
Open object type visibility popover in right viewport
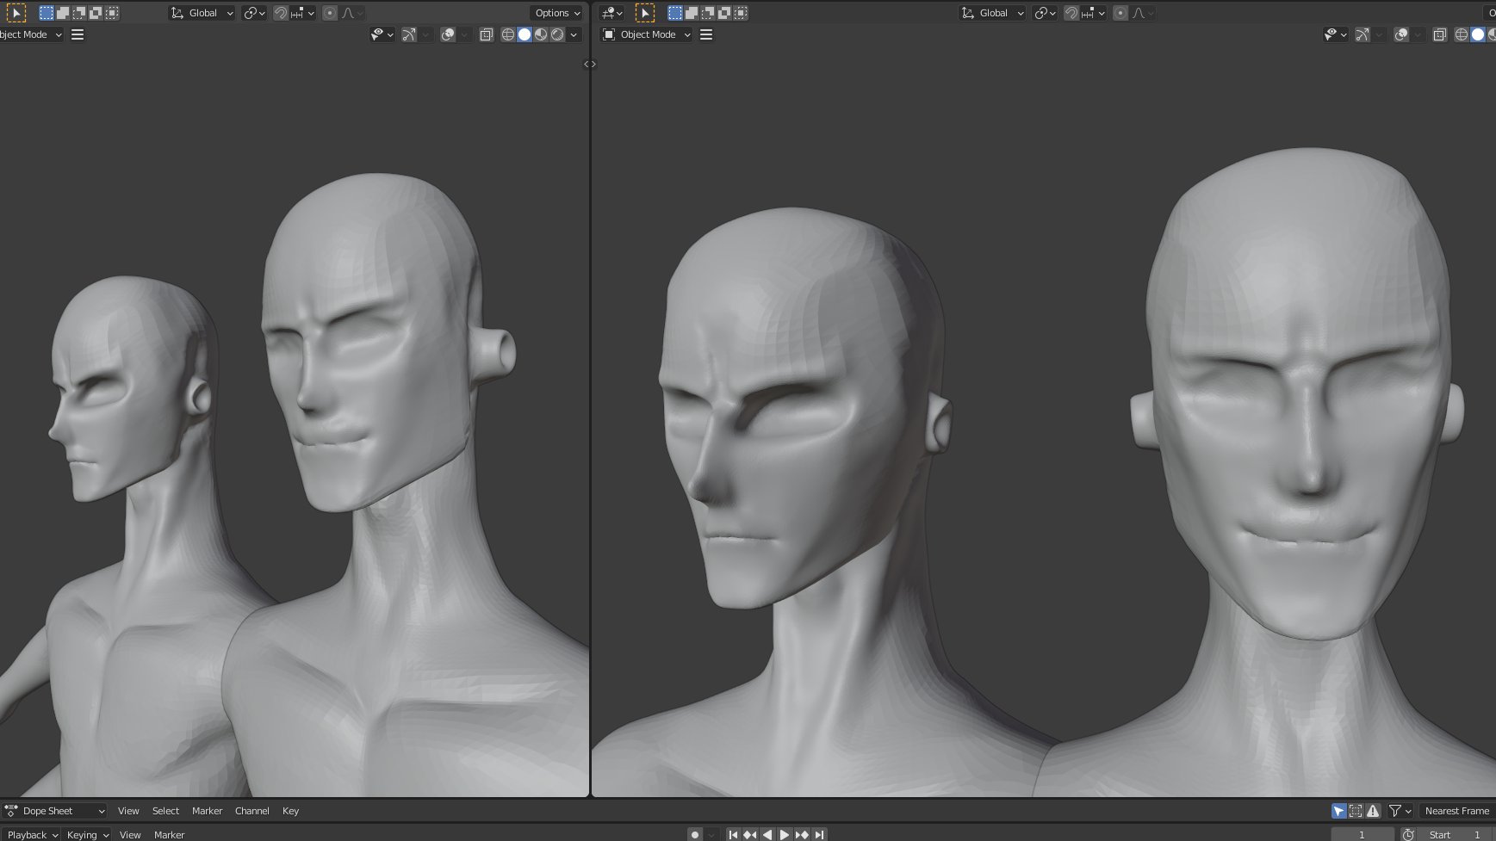click(1335, 34)
